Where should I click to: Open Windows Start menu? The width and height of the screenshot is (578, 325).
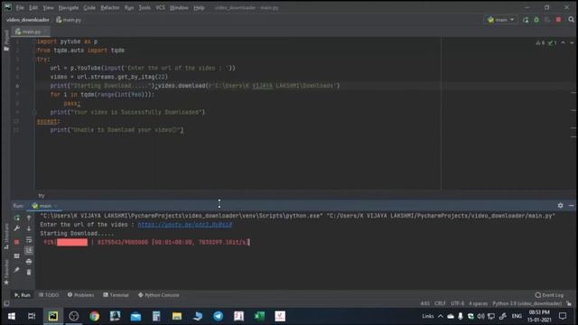[12, 316]
